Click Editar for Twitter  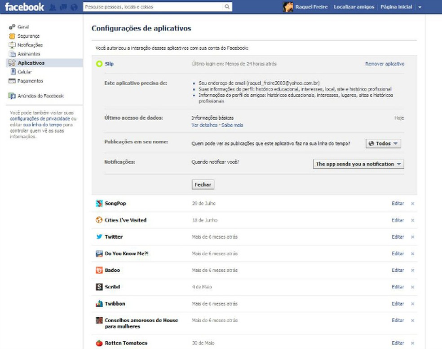point(398,237)
